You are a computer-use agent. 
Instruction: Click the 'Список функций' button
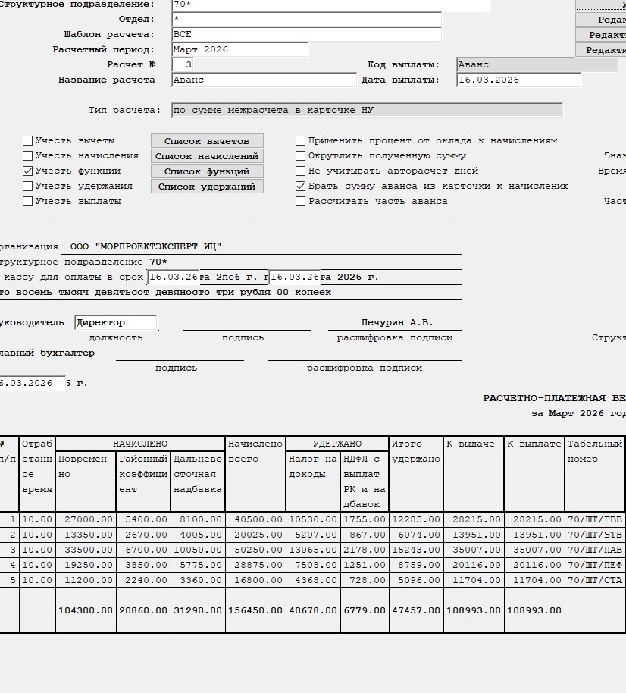point(207,171)
